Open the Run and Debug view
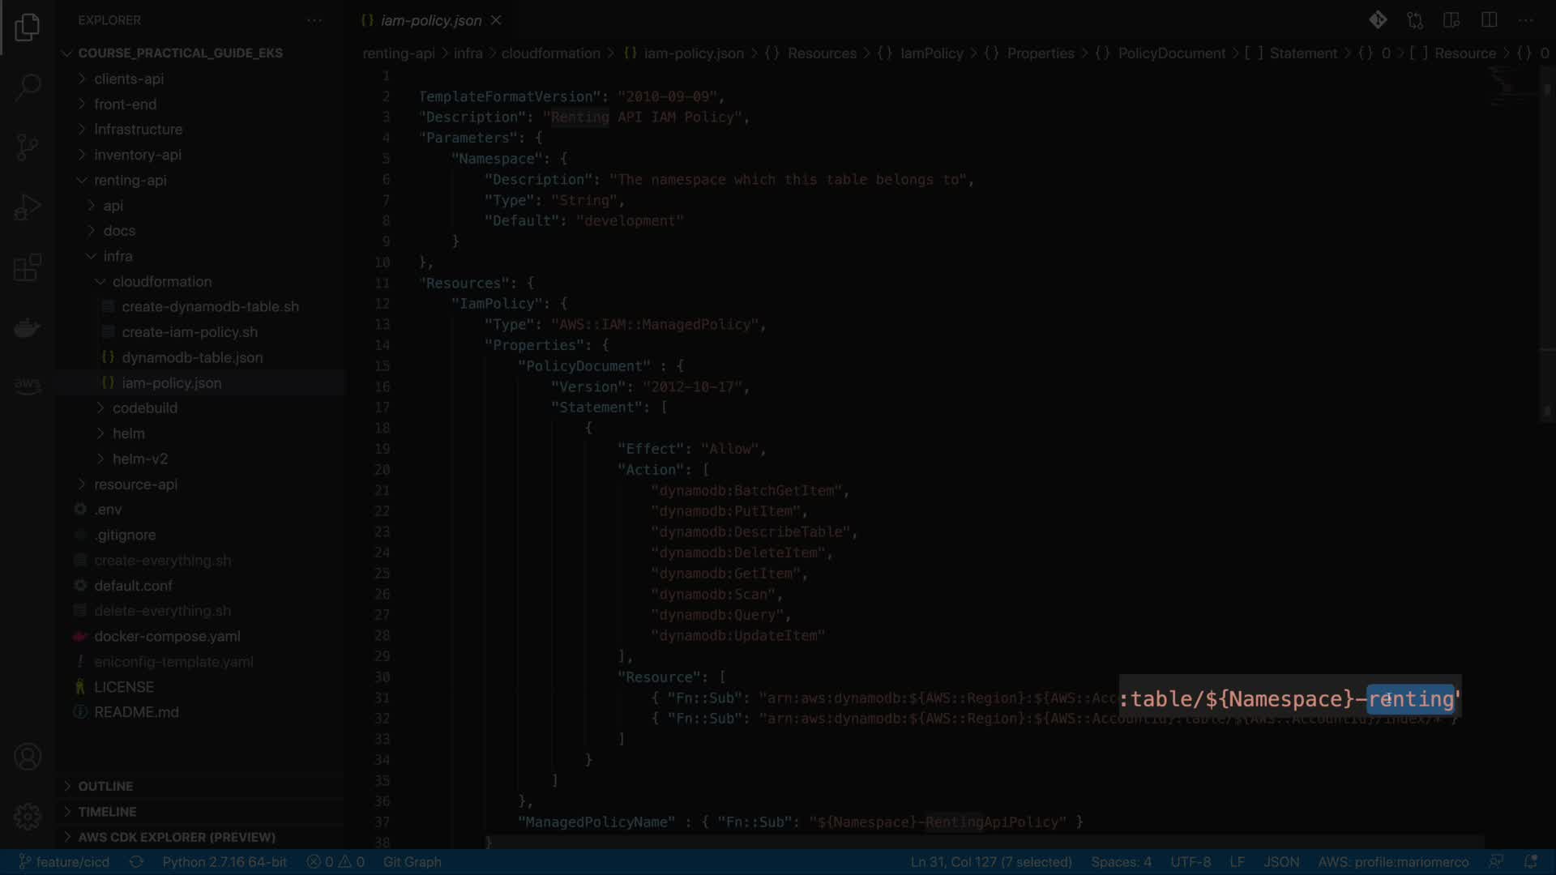The width and height of the screenshot is (1556, 875). pos(28,207)
